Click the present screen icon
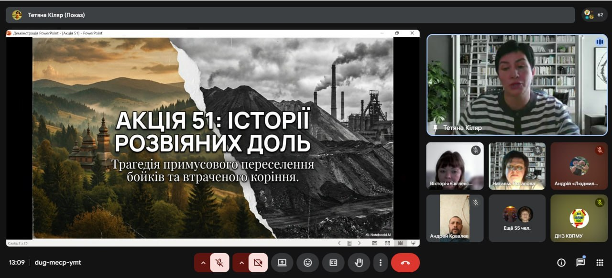The image size is (612, 278). click(x=282, y=263)
